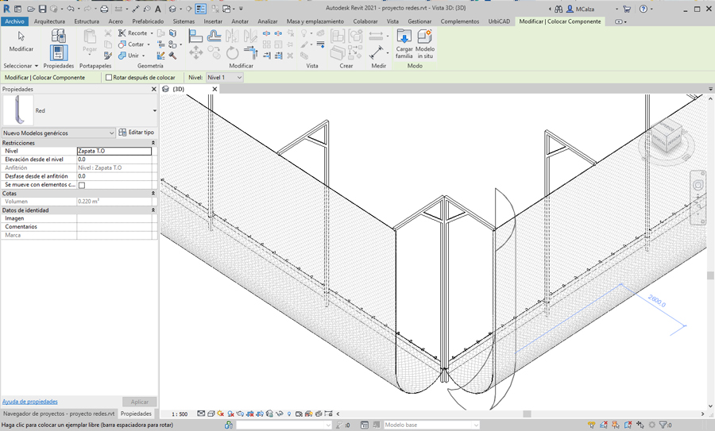Screen dimensions: 715x431
Task: Toggle Se mueve con elementos cercanos checkbox
Action: pos(81,185)
